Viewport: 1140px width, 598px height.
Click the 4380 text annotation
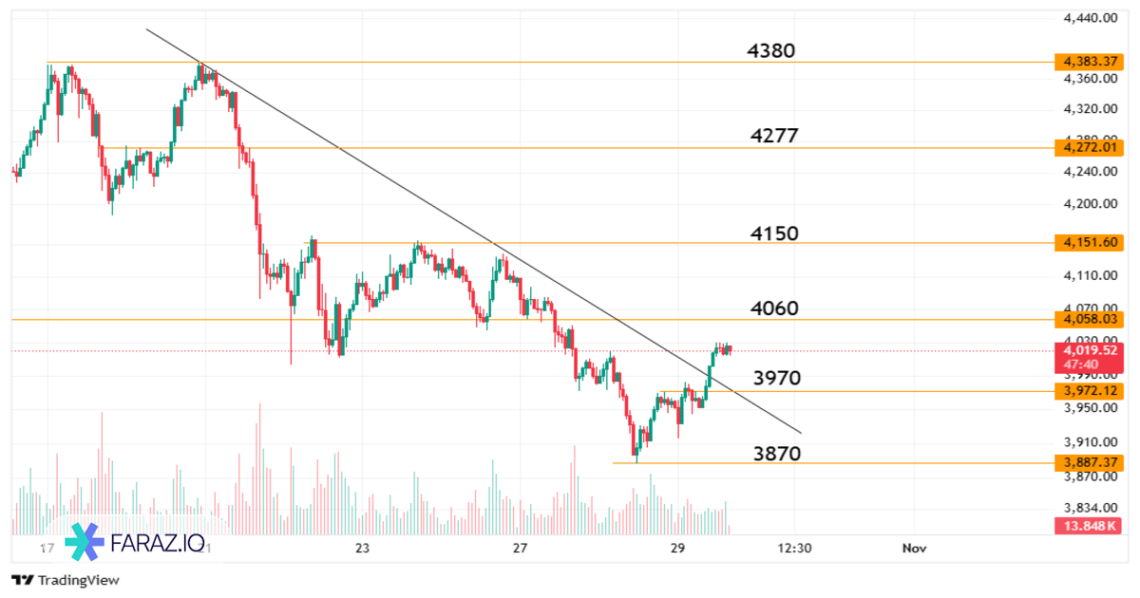click(x=771, y=51)
